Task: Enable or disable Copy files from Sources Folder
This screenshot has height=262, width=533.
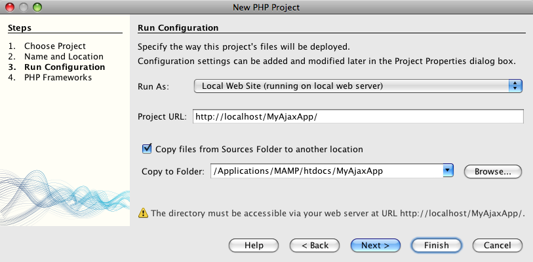Action: [x=147, y=149]
